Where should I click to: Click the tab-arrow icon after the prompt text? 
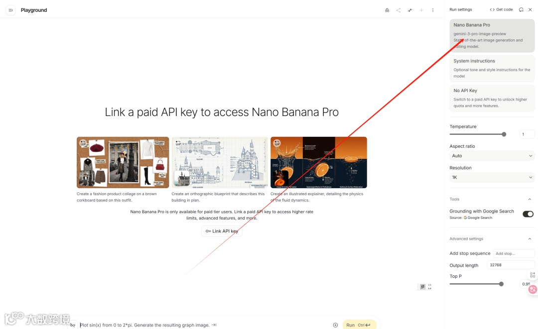pyautogui.click(x=214, y=325)
